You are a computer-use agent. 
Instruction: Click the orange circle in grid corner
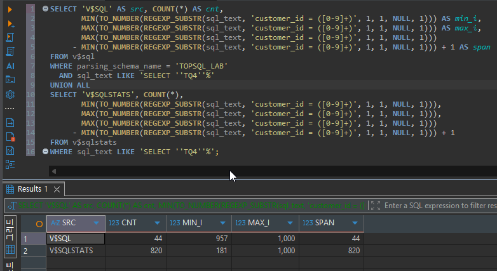click(x=39, y=224)
